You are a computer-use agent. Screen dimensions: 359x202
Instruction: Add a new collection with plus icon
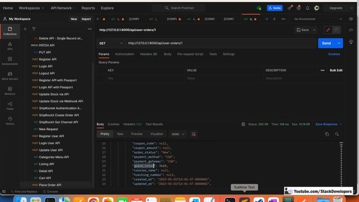(25, 29)
